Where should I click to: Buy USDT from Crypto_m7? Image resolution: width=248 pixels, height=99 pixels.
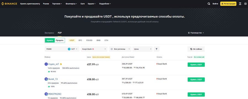pos(196,65)
